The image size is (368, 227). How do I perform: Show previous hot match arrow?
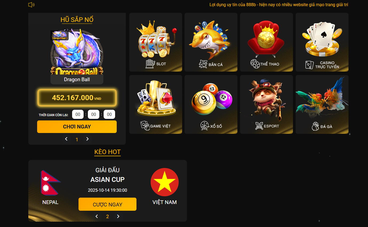tap(97, 216)
